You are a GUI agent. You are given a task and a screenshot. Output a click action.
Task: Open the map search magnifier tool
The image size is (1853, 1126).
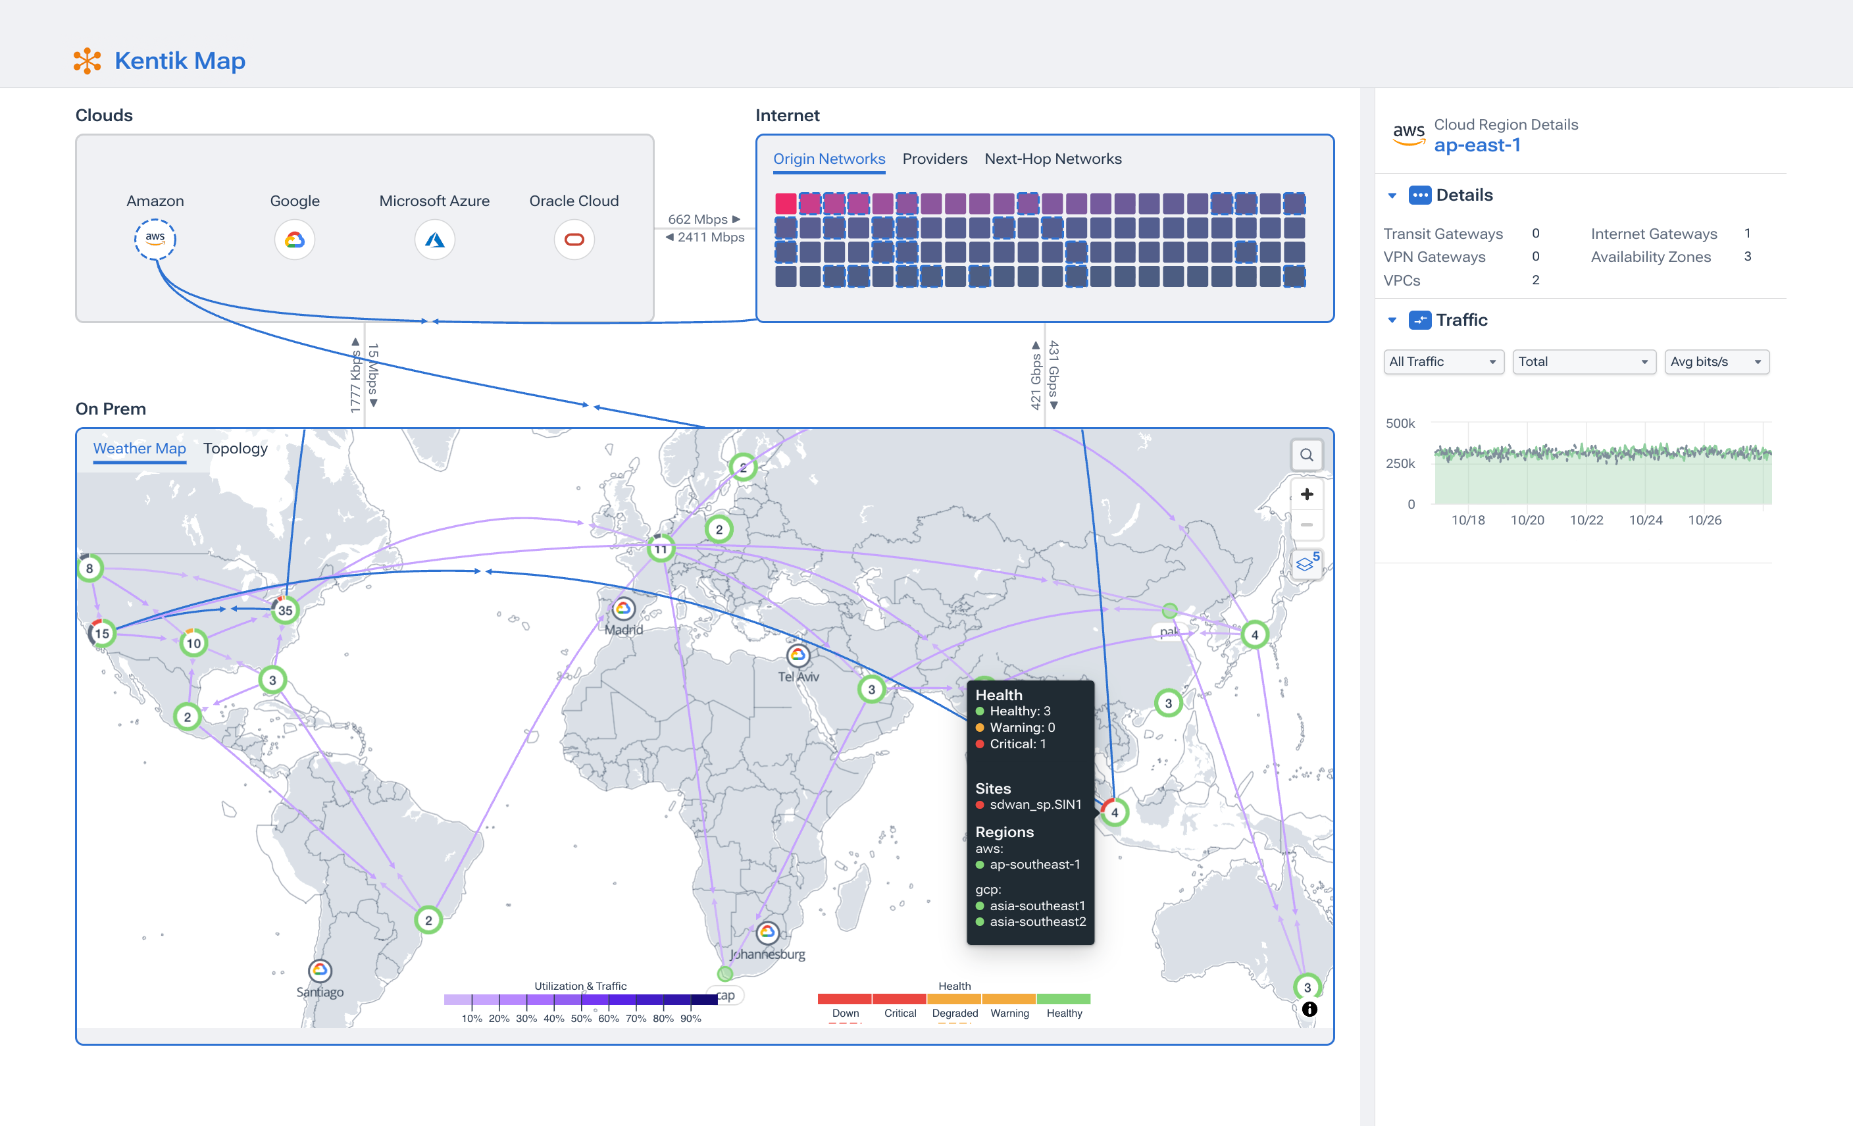1307,455
